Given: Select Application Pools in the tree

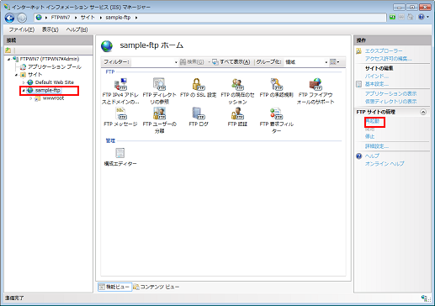Looking at the screenshot, I should point(55,66).
